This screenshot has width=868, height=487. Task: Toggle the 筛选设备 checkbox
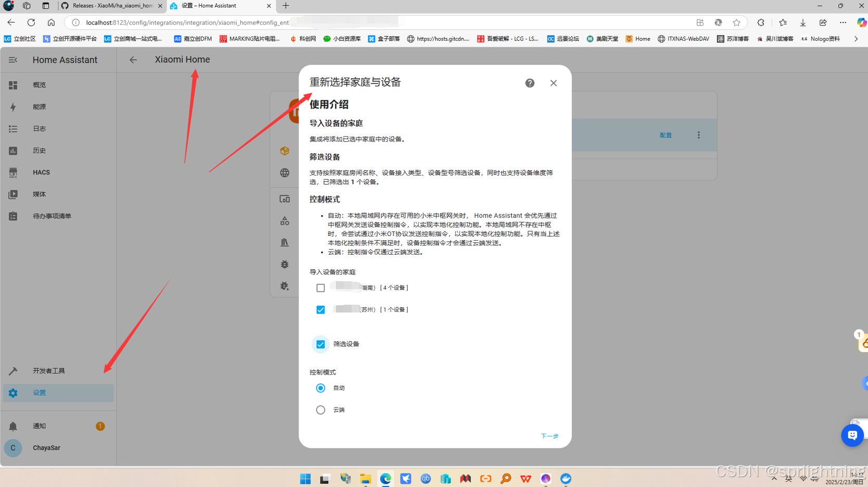(321, 344)
